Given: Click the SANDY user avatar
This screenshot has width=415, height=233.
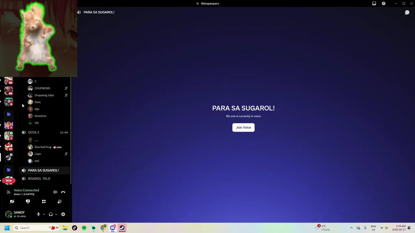Looking at the screenshot, I should click(x=9, y=214).
